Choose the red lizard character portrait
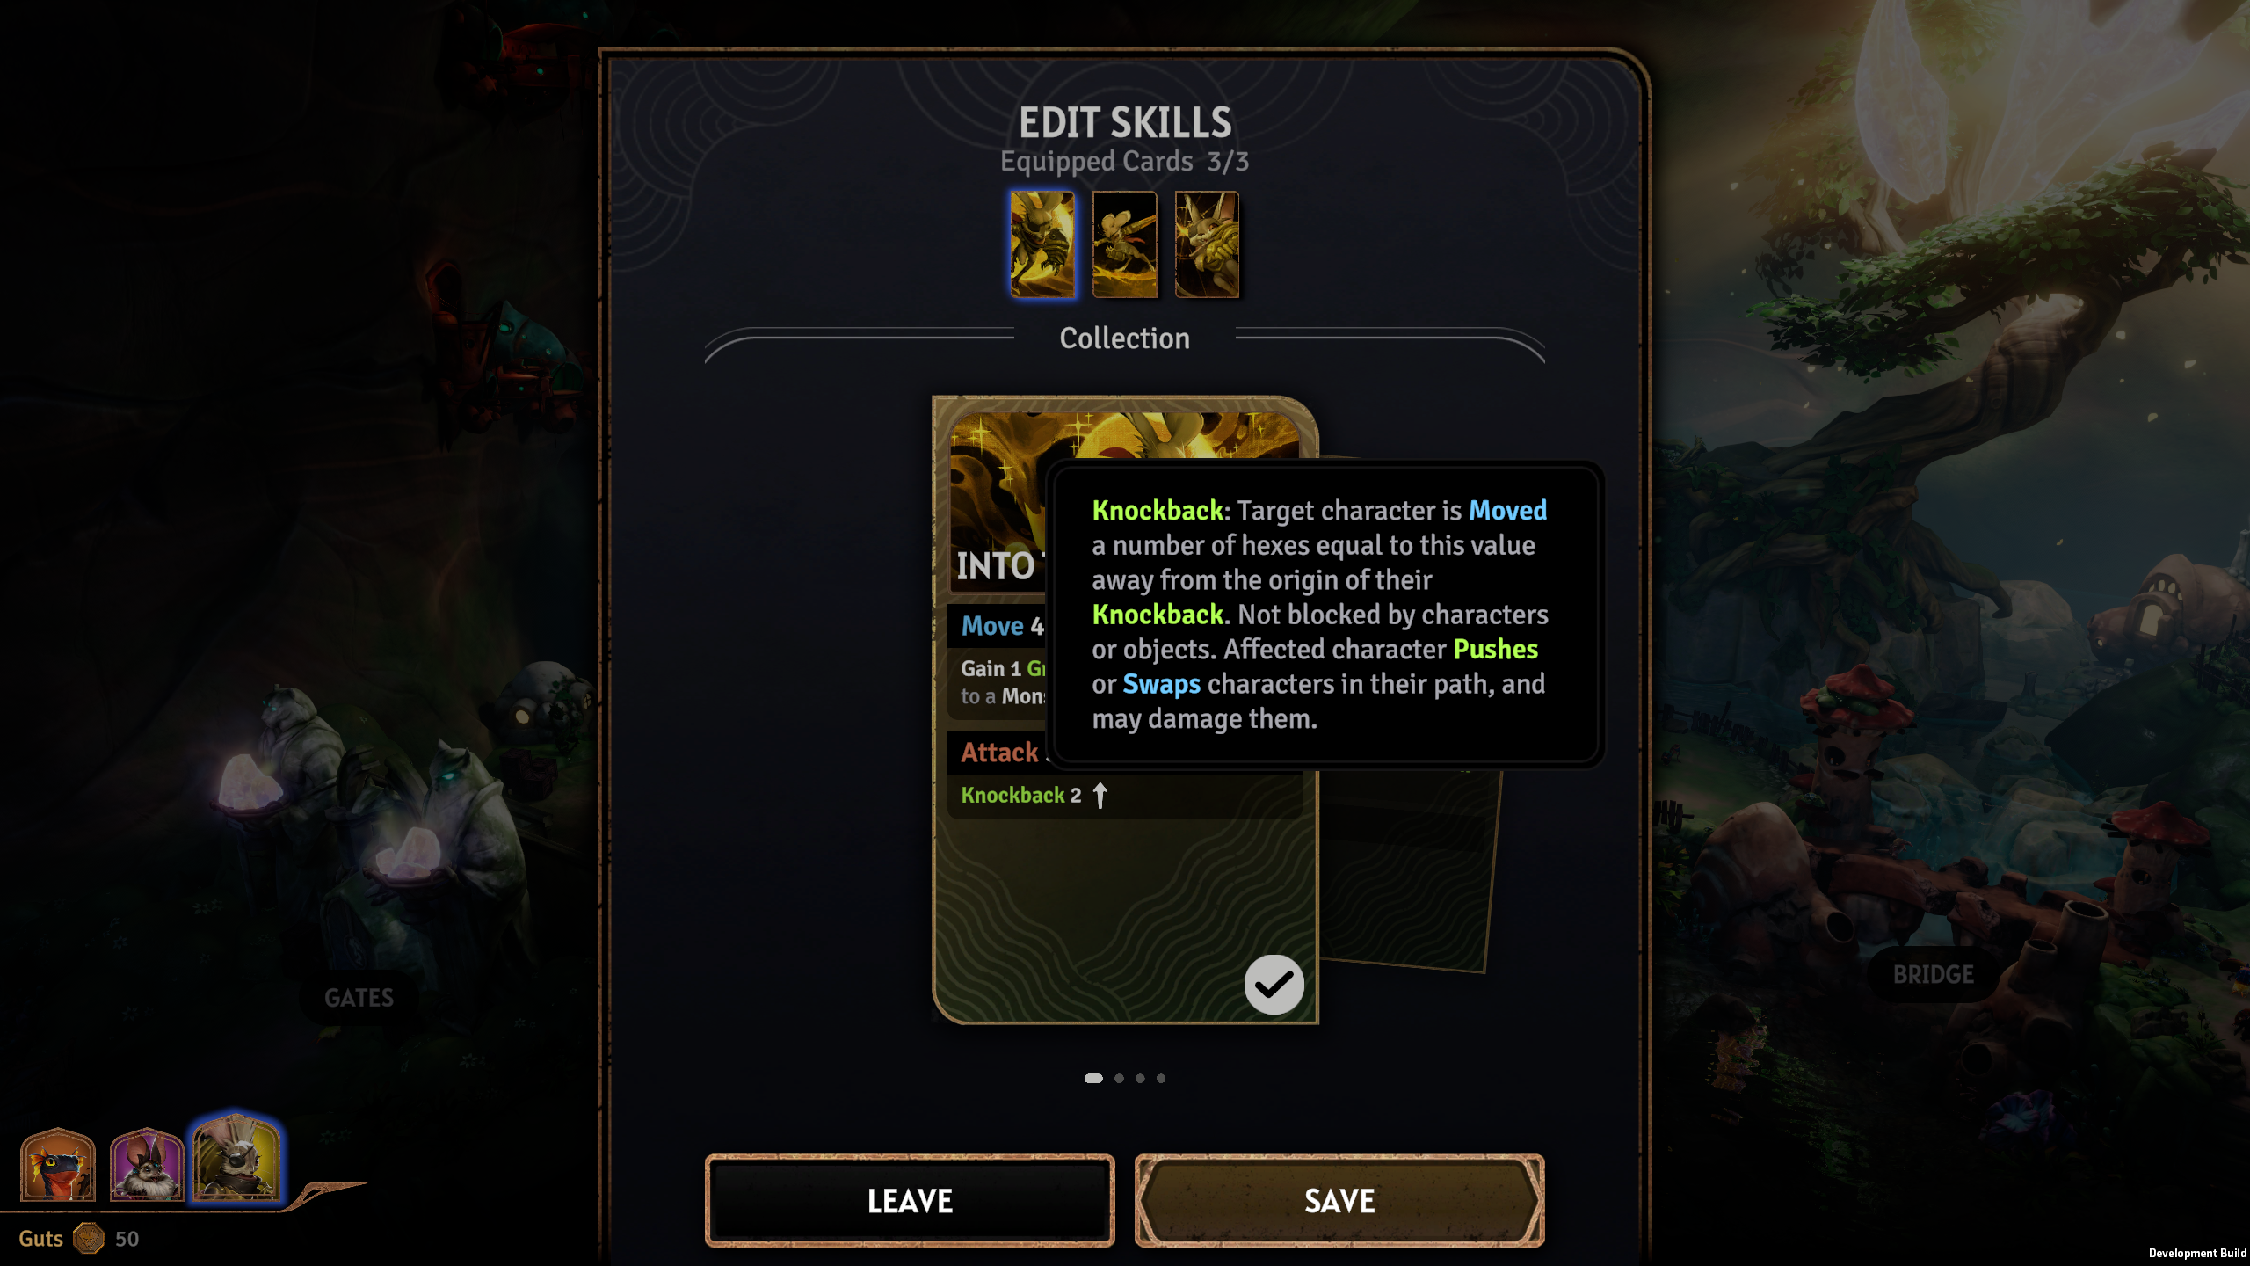This screenshot has width=2250, height=1266. 58,1164
